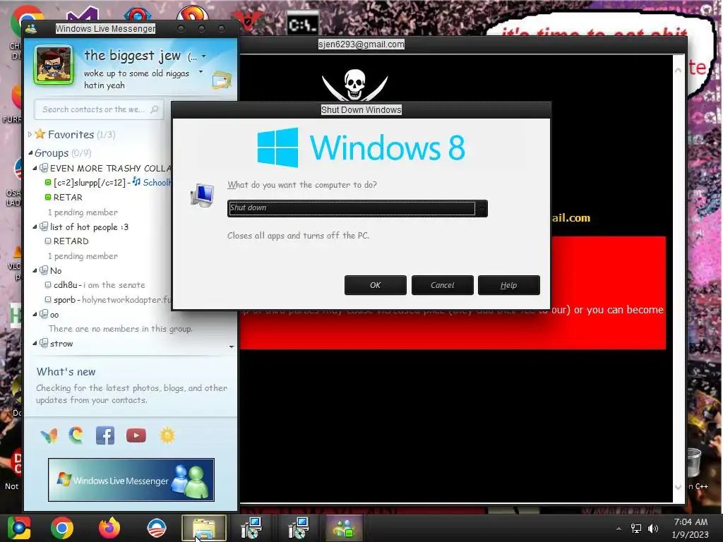Collapse the Groups category
This screenshot has width=723, height=542.
pos(30,152)
